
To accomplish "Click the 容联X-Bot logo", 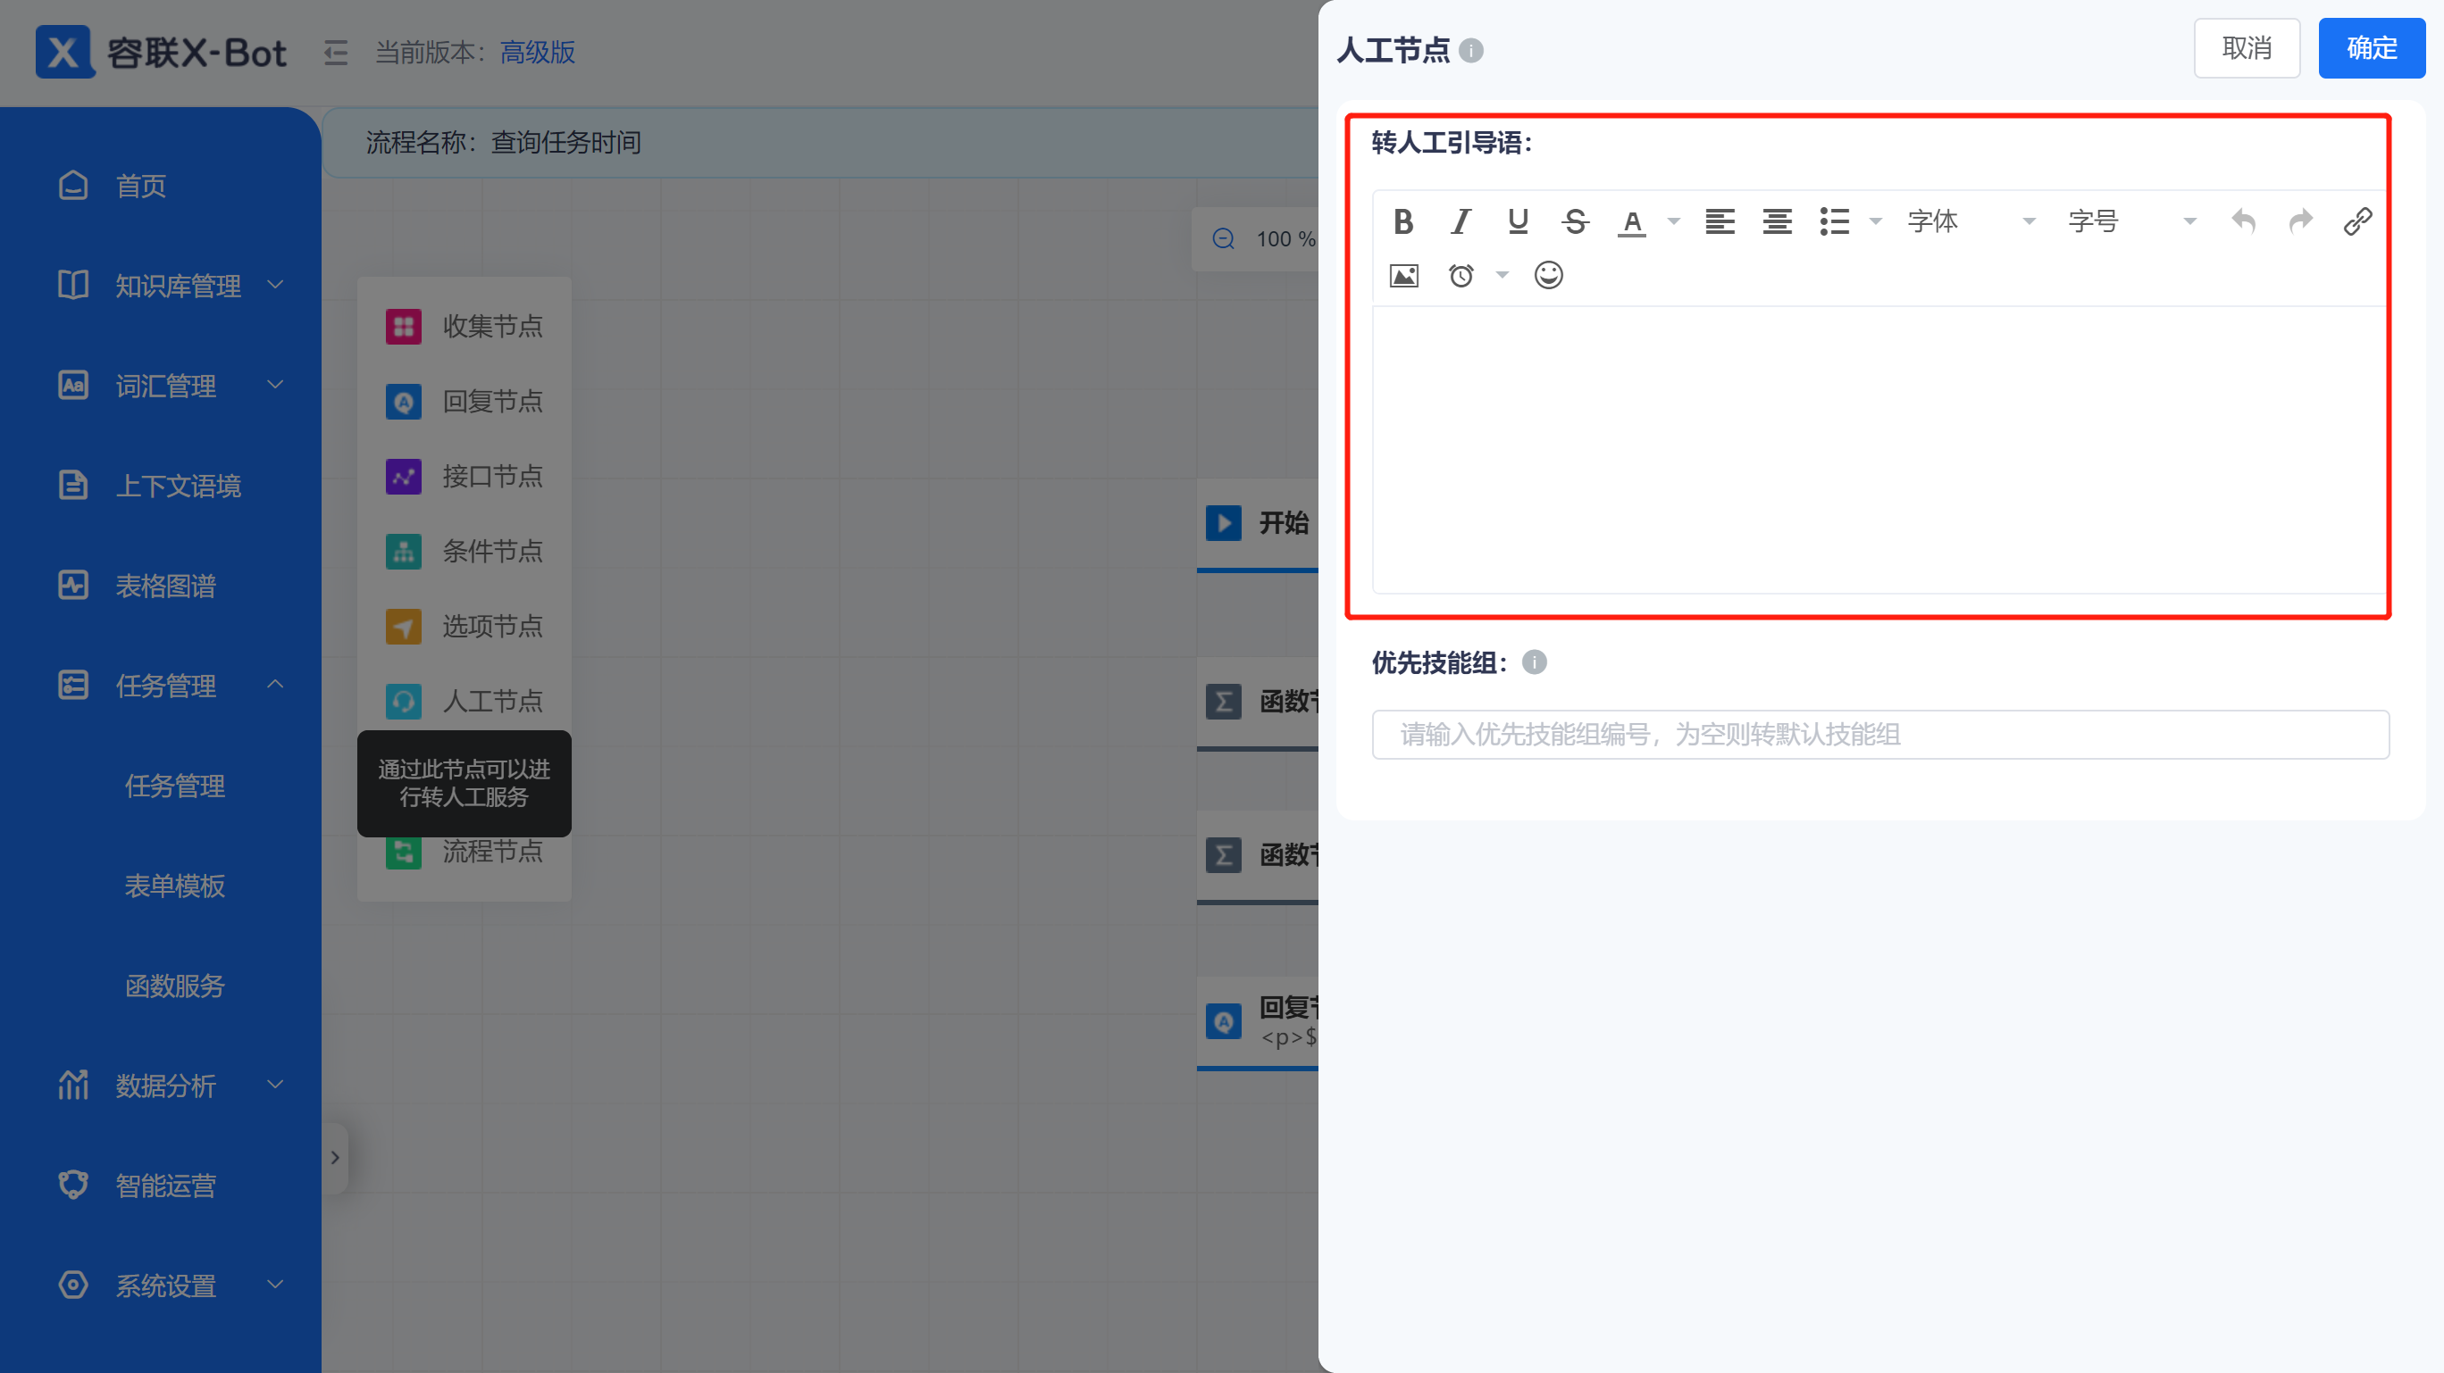I will 160,52.
